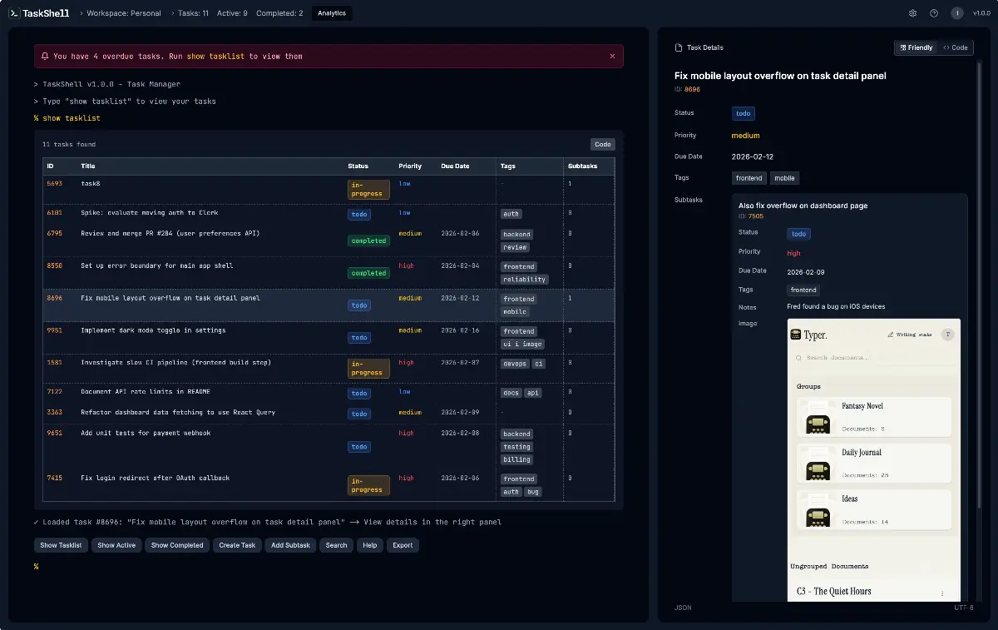Click the Export button
Image resolution: width=998 pixels, height=630 pixels.
point(403,545)
